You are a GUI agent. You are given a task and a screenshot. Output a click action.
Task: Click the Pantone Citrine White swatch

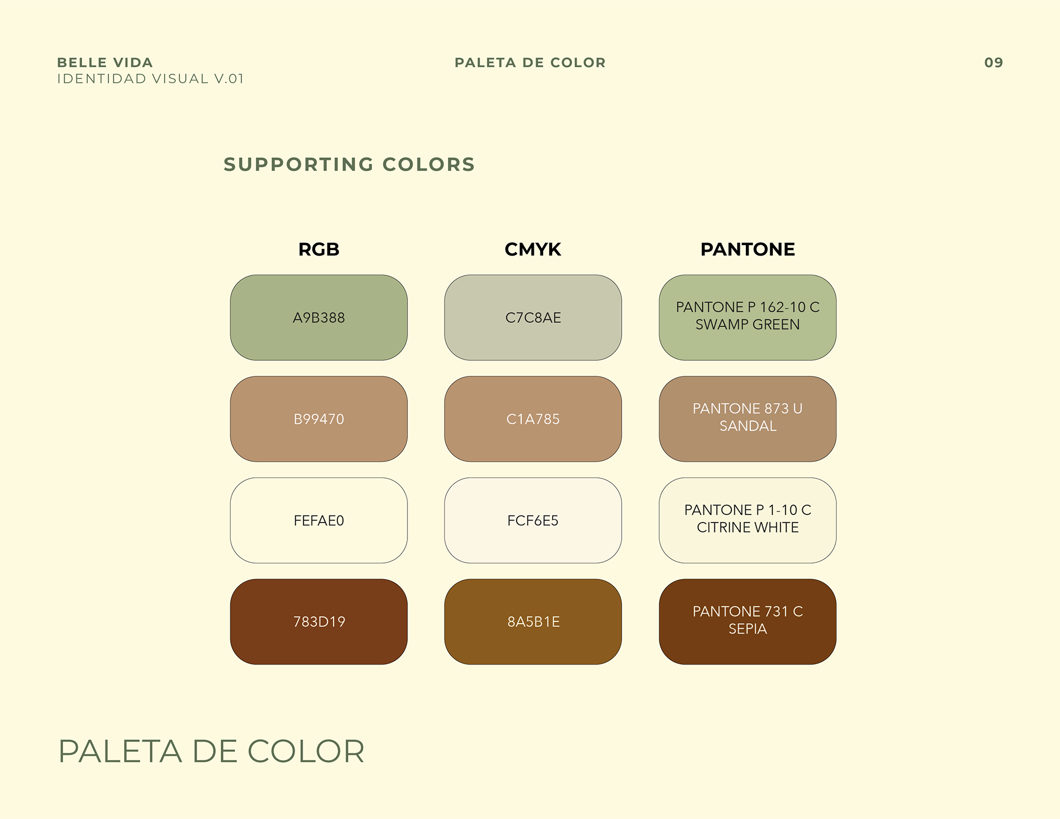coord(748,520)
